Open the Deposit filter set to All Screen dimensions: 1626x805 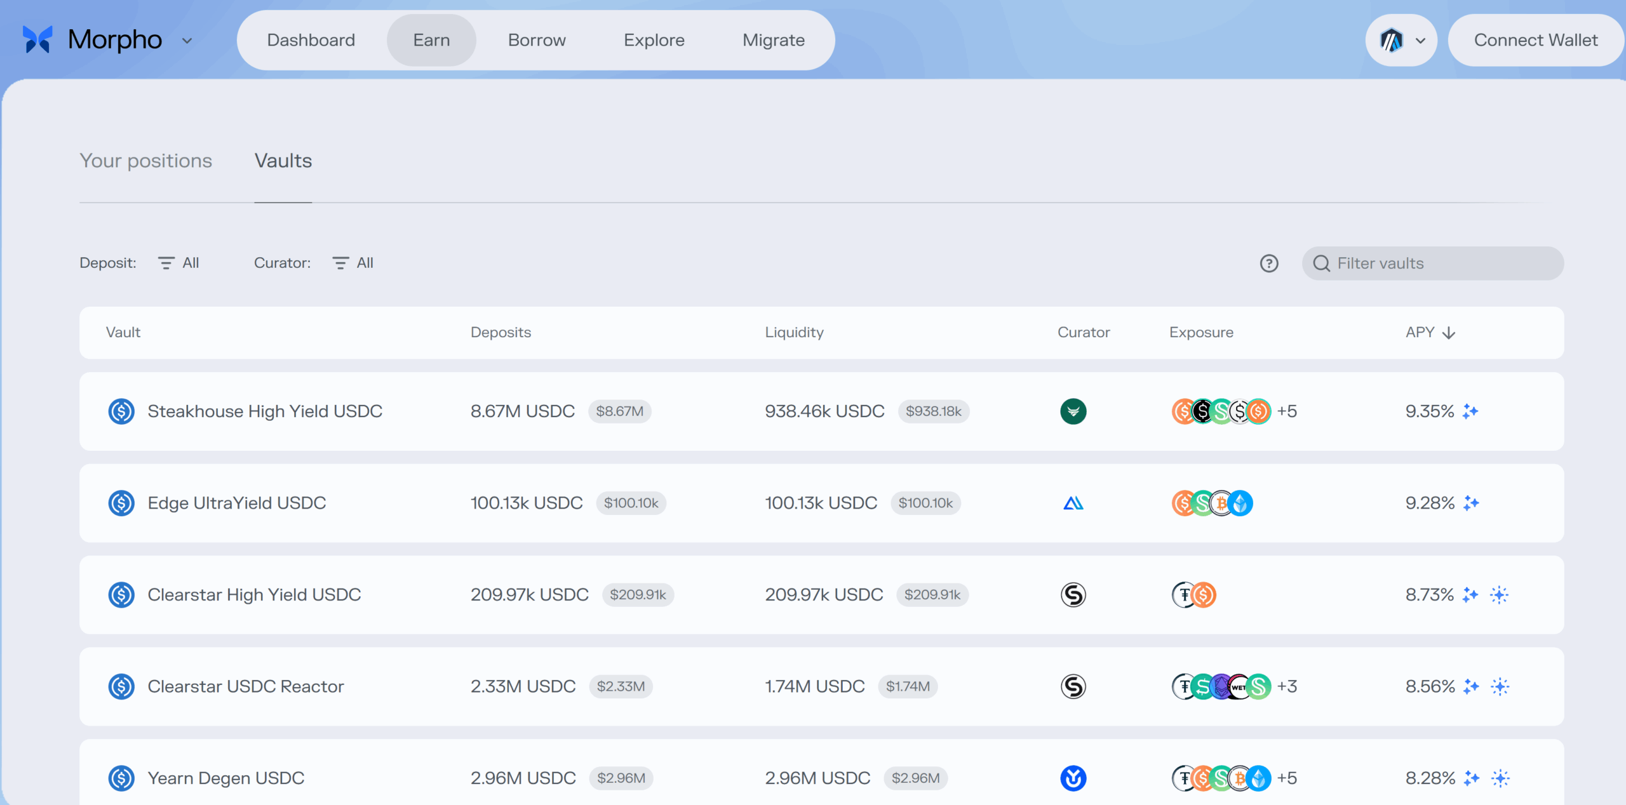[179, 263]
